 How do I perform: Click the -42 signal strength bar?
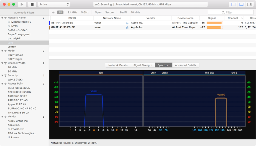pos(215,27)
